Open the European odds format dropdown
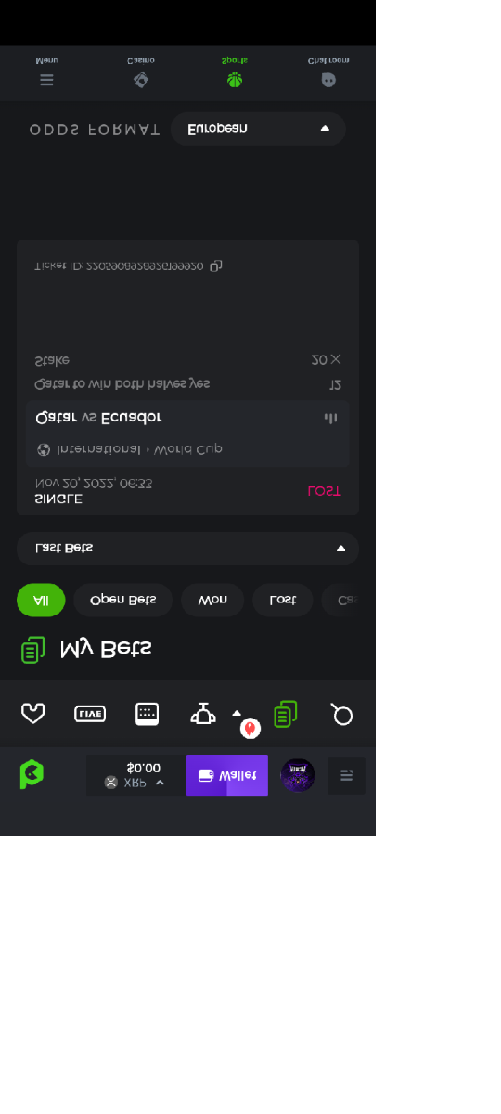501x1114 pixels. (x=258, y=129)
